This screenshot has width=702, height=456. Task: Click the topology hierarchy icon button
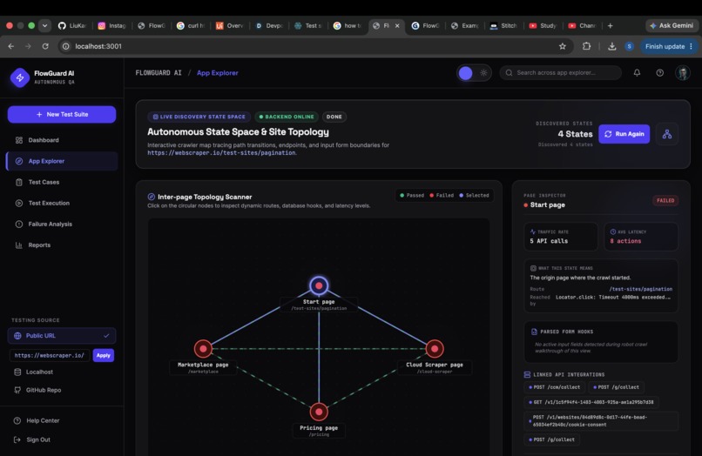click(x=667, y=134)
